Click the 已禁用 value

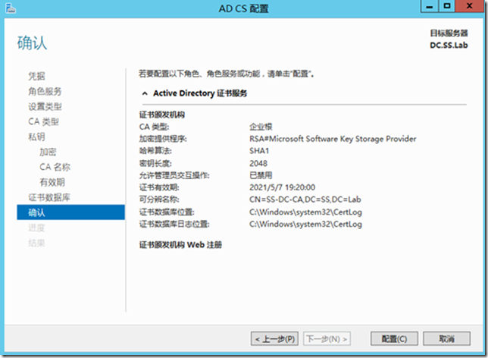pos(261,175)
